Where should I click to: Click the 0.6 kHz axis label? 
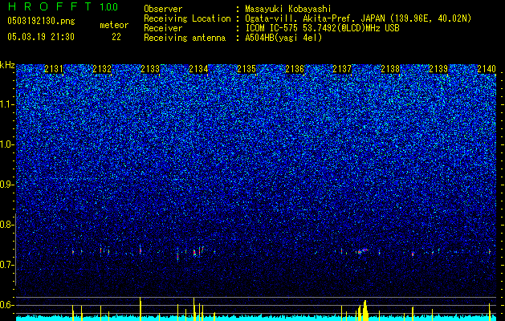click(6, 305)
